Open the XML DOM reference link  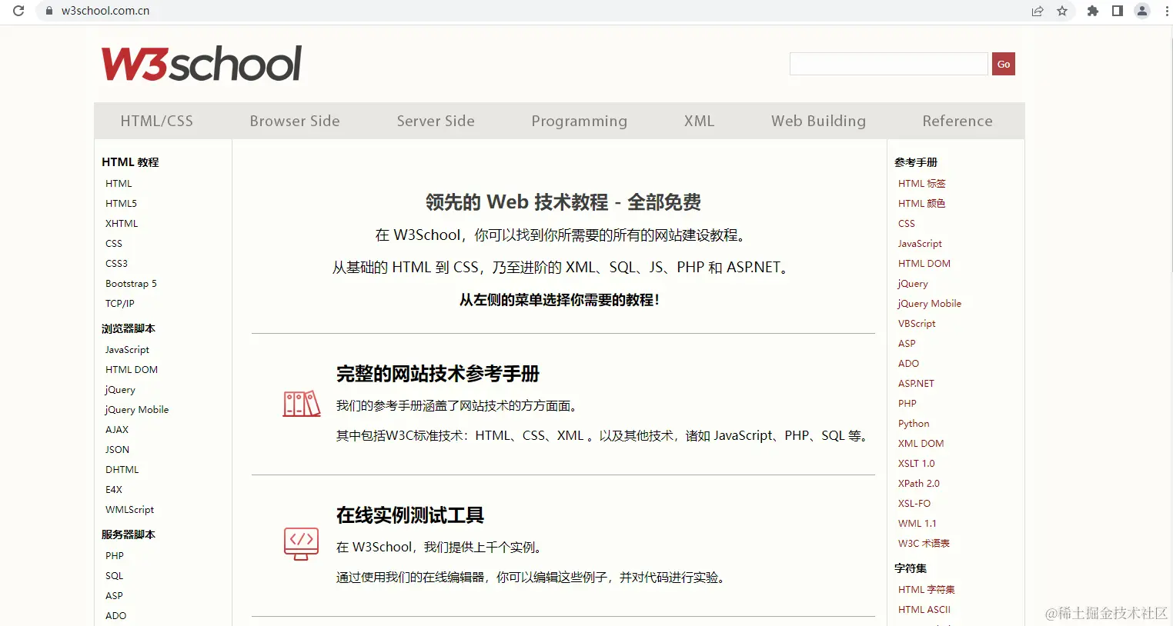click(x=921, y=444)
